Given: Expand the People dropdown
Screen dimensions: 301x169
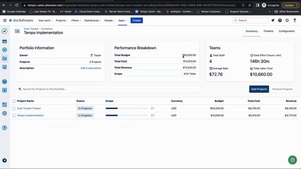Looking at the screenshot, I should tap(110, 21).
